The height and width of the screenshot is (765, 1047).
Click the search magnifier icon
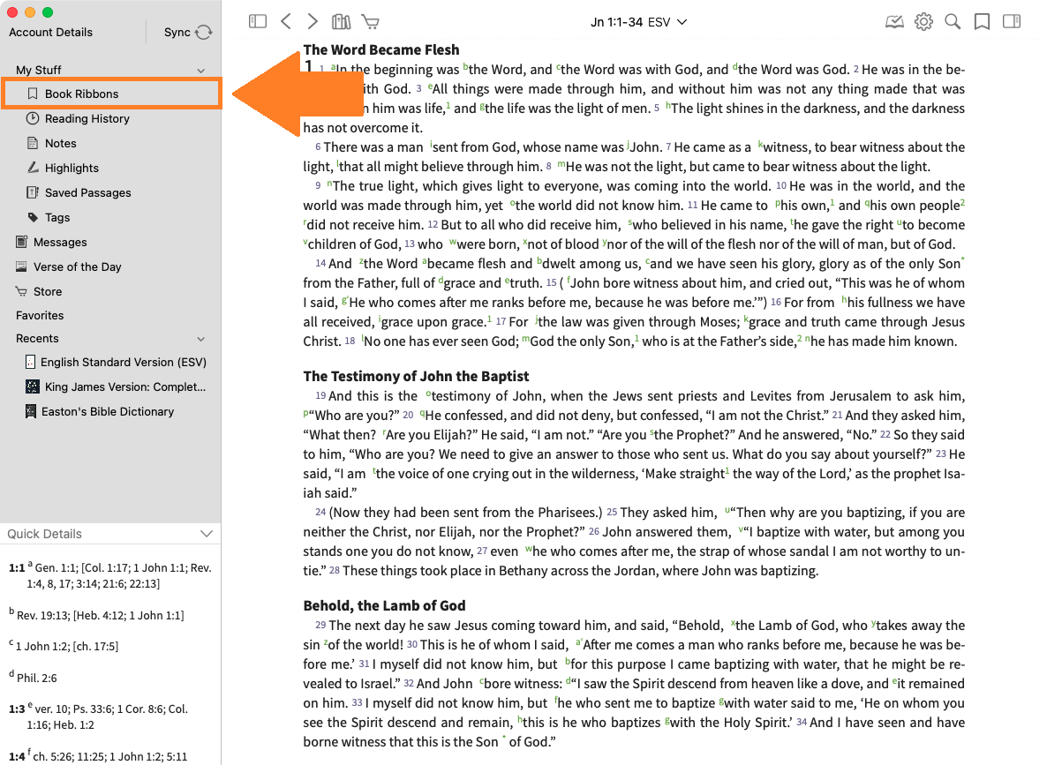click(x=953, y=21)
